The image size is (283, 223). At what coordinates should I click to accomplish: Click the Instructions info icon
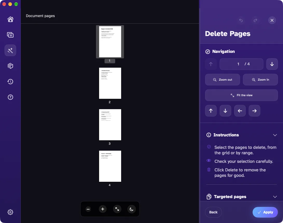coord(209,135)
